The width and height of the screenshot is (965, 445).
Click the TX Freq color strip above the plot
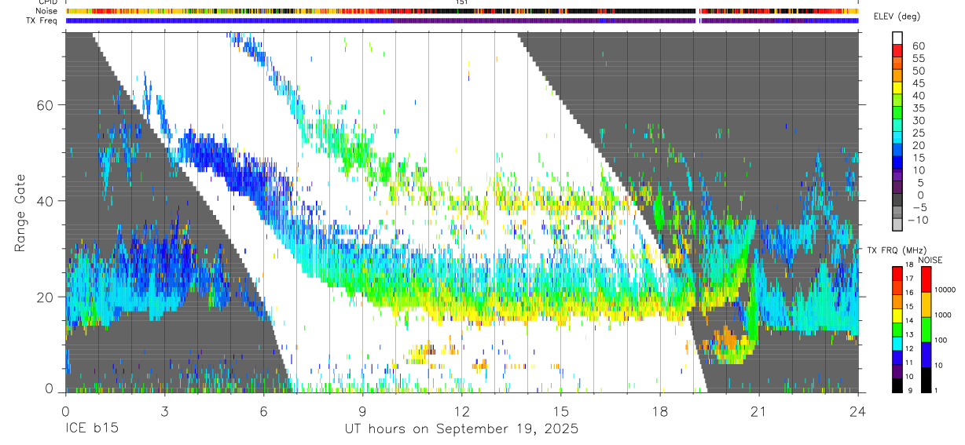click(x=462, y=20)
